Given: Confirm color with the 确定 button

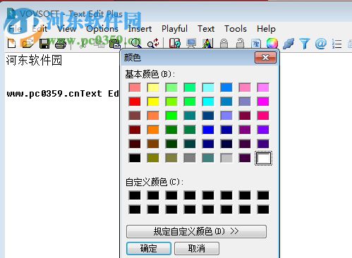Looking at the screenshot, I should point(149,248).
